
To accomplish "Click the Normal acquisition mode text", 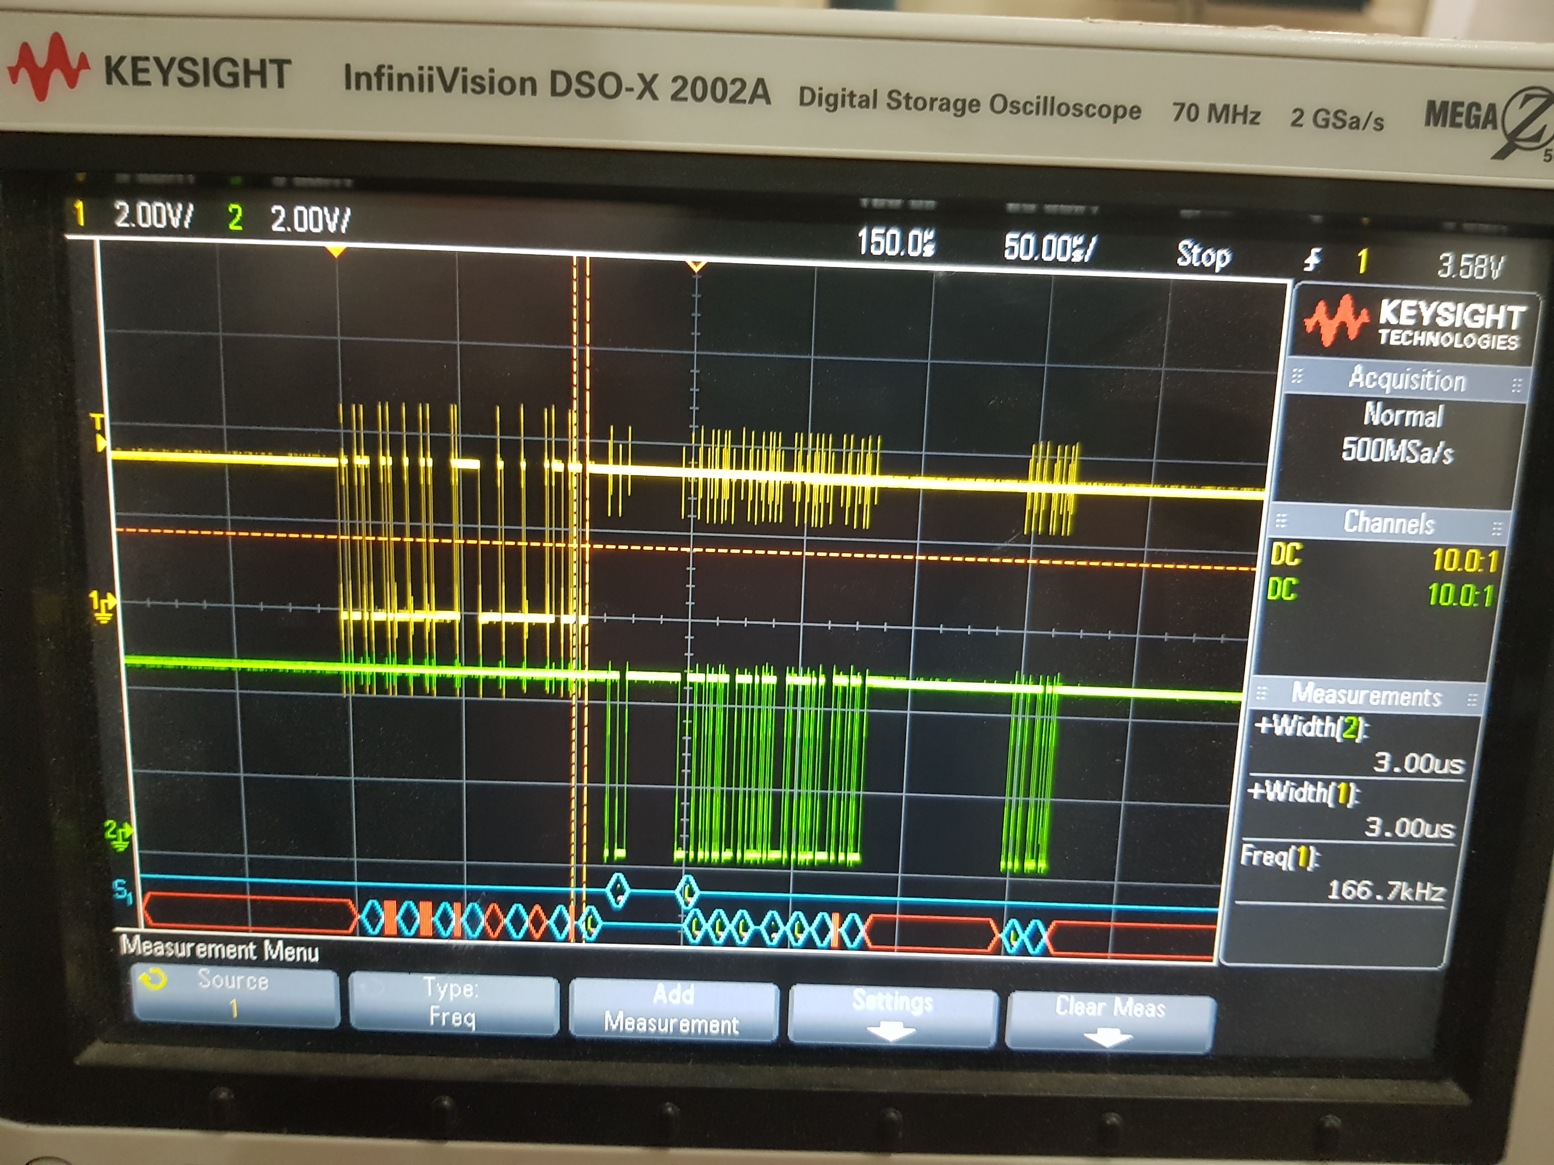I will pyautogui.click(x=1403, y=416).
